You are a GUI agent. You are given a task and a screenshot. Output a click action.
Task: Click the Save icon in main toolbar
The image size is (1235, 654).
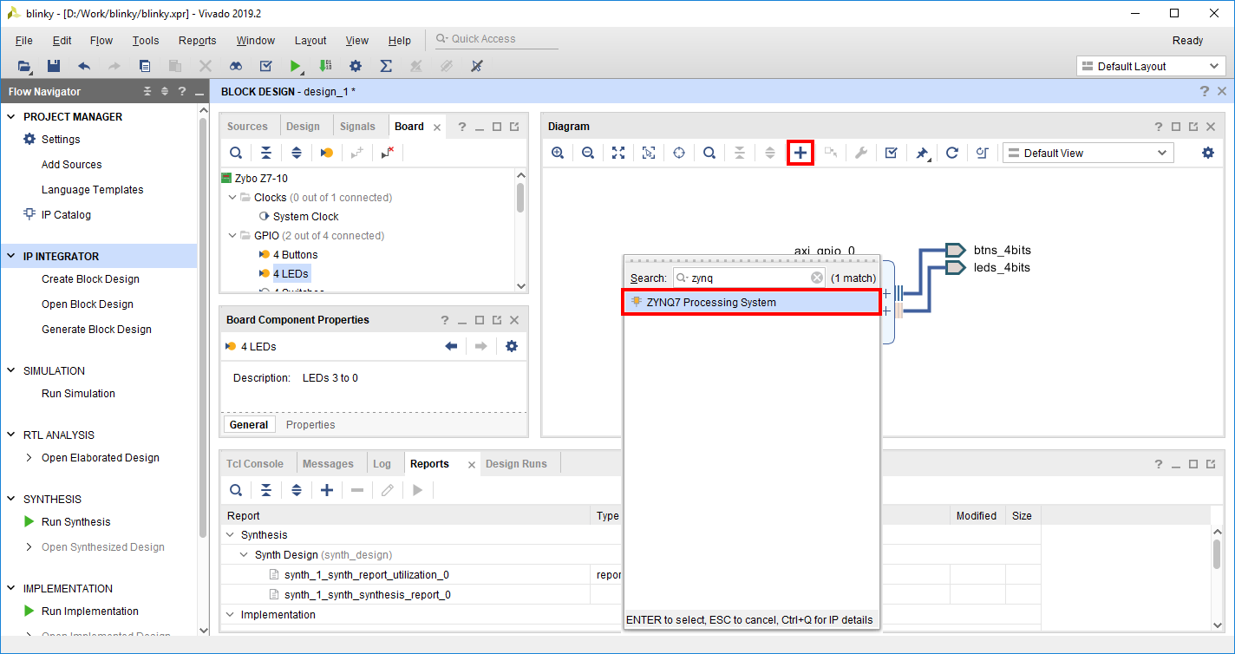54,66
